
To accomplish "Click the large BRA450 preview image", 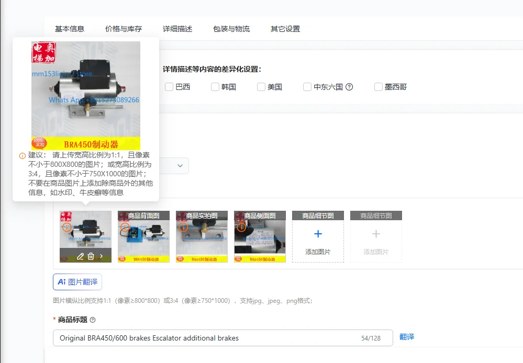I will tap(86, 96).
